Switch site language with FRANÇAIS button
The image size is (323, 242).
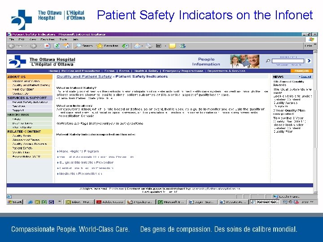tap(301, 71)
